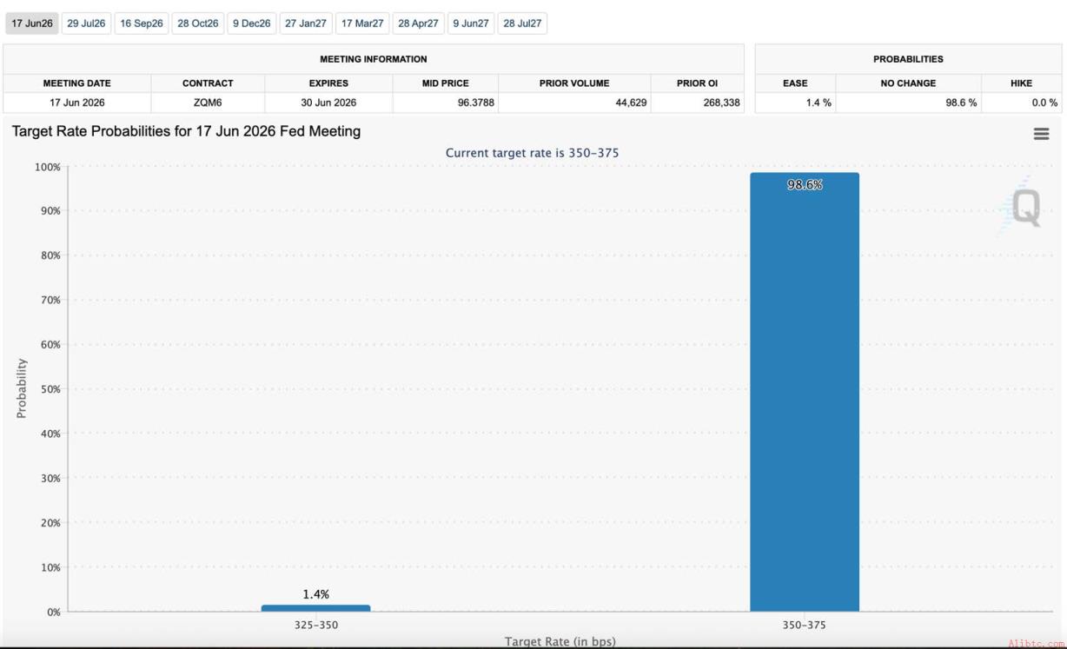Switch to the 9 Dec26 meeting tab
Screen dimensions: 1067x649
[x=252, y=23]
